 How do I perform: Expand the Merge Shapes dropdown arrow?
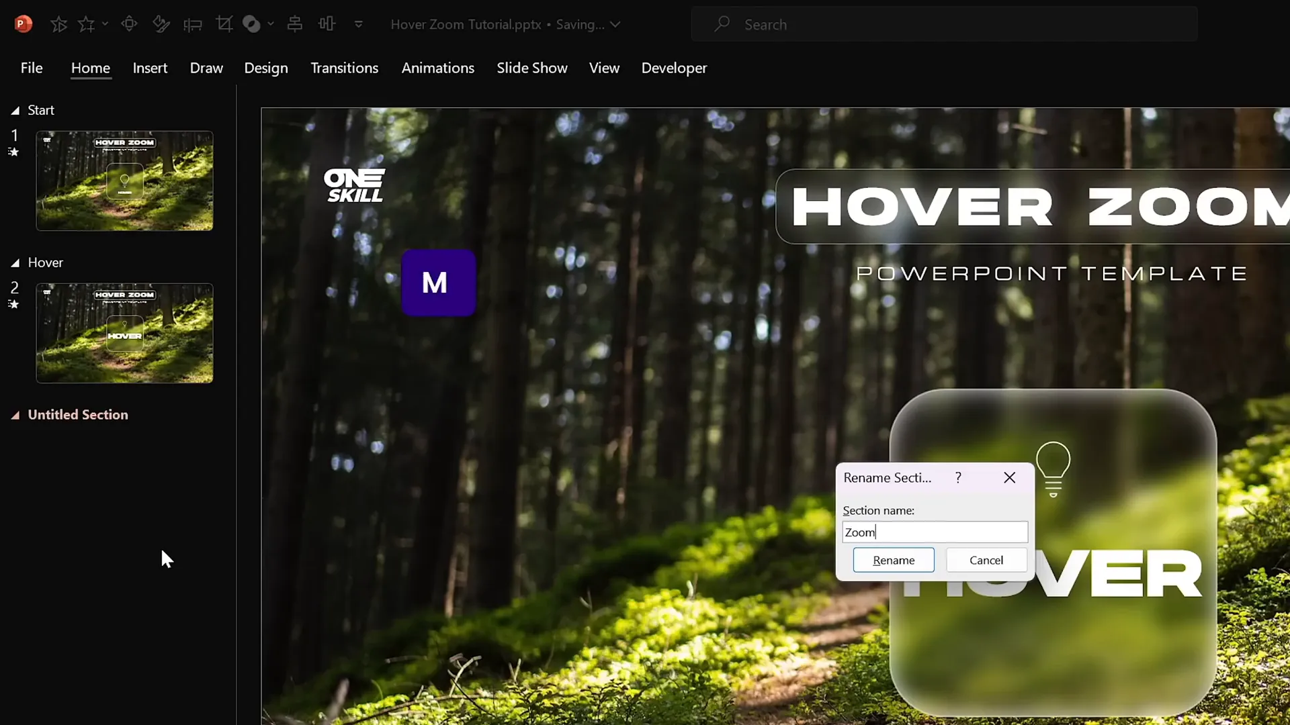point(271,23)
